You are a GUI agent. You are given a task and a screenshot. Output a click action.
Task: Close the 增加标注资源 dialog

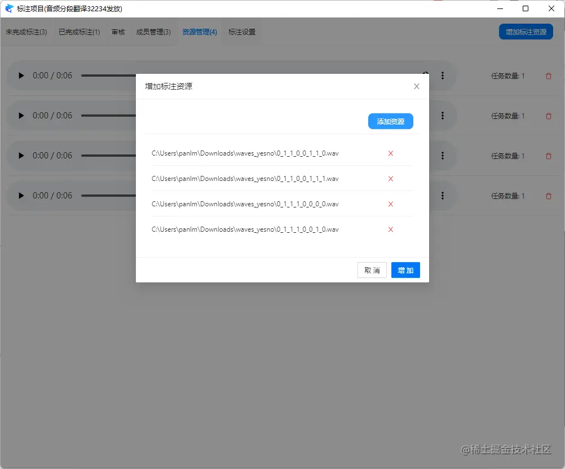tap(417, 86)
